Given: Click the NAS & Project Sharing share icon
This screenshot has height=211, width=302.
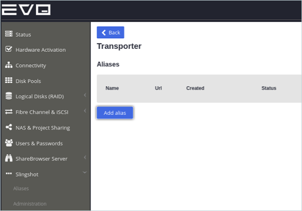Looking at the screenshot, I should click(8, 128).
